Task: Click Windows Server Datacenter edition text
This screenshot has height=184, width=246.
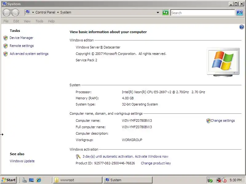Action: click(x=98, y=47)
